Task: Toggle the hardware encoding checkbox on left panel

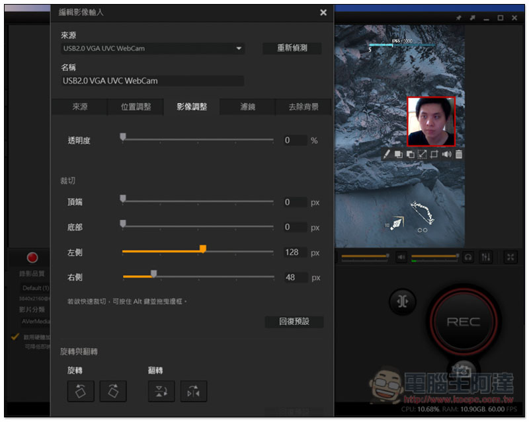Action: coord(15,337)
